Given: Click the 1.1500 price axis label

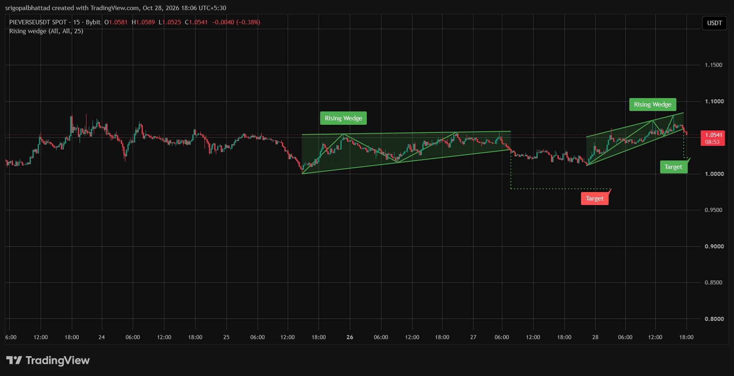Looking at the screenshot, I should [x=713, y=65].
